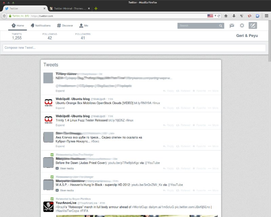Click the red extension icon in toolbar
This screenshot has height=217, width=271.
tap(249, 16)
